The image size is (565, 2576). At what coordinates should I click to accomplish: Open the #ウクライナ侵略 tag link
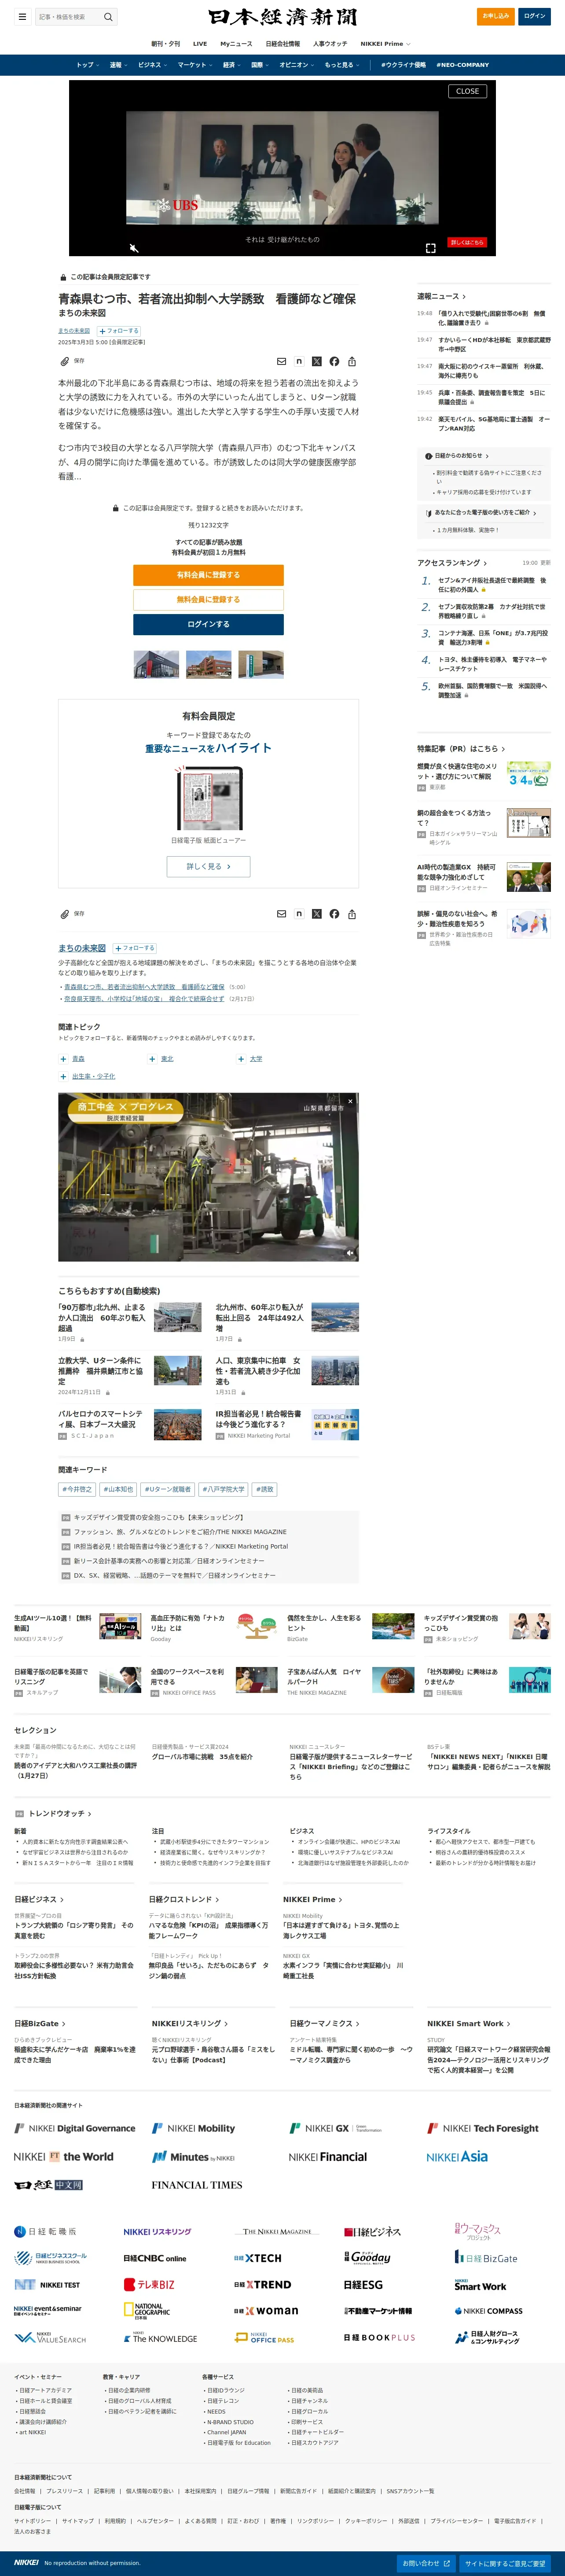tap(403, 65)
